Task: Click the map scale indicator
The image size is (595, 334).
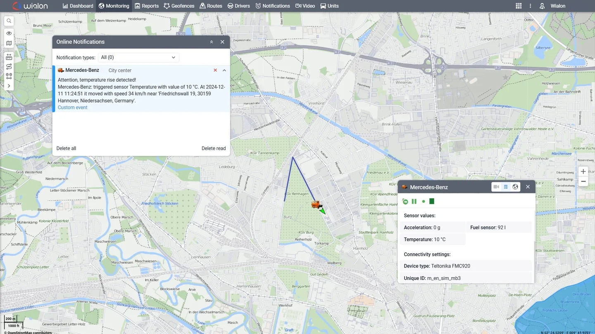Action: 13,322
